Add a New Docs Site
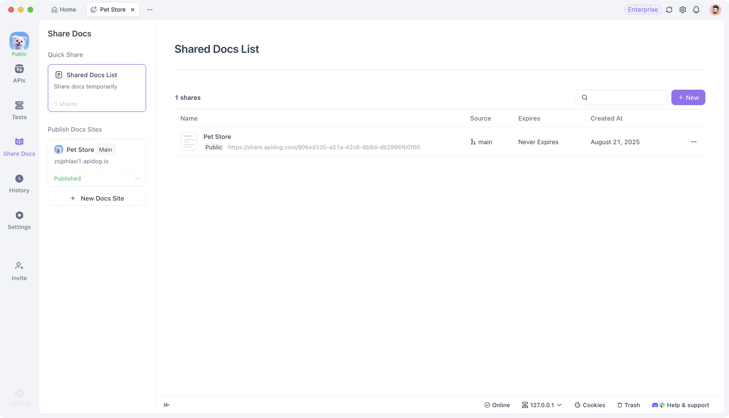Viewport: 729px width, 418px height. pos(97,198)
